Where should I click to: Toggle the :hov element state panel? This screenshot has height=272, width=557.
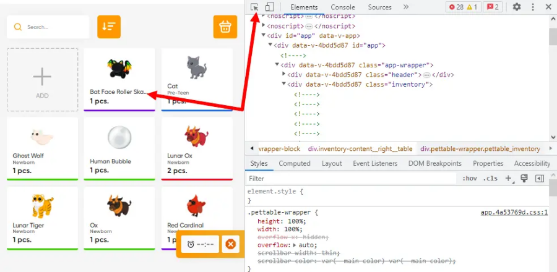(x=469, y=179)
